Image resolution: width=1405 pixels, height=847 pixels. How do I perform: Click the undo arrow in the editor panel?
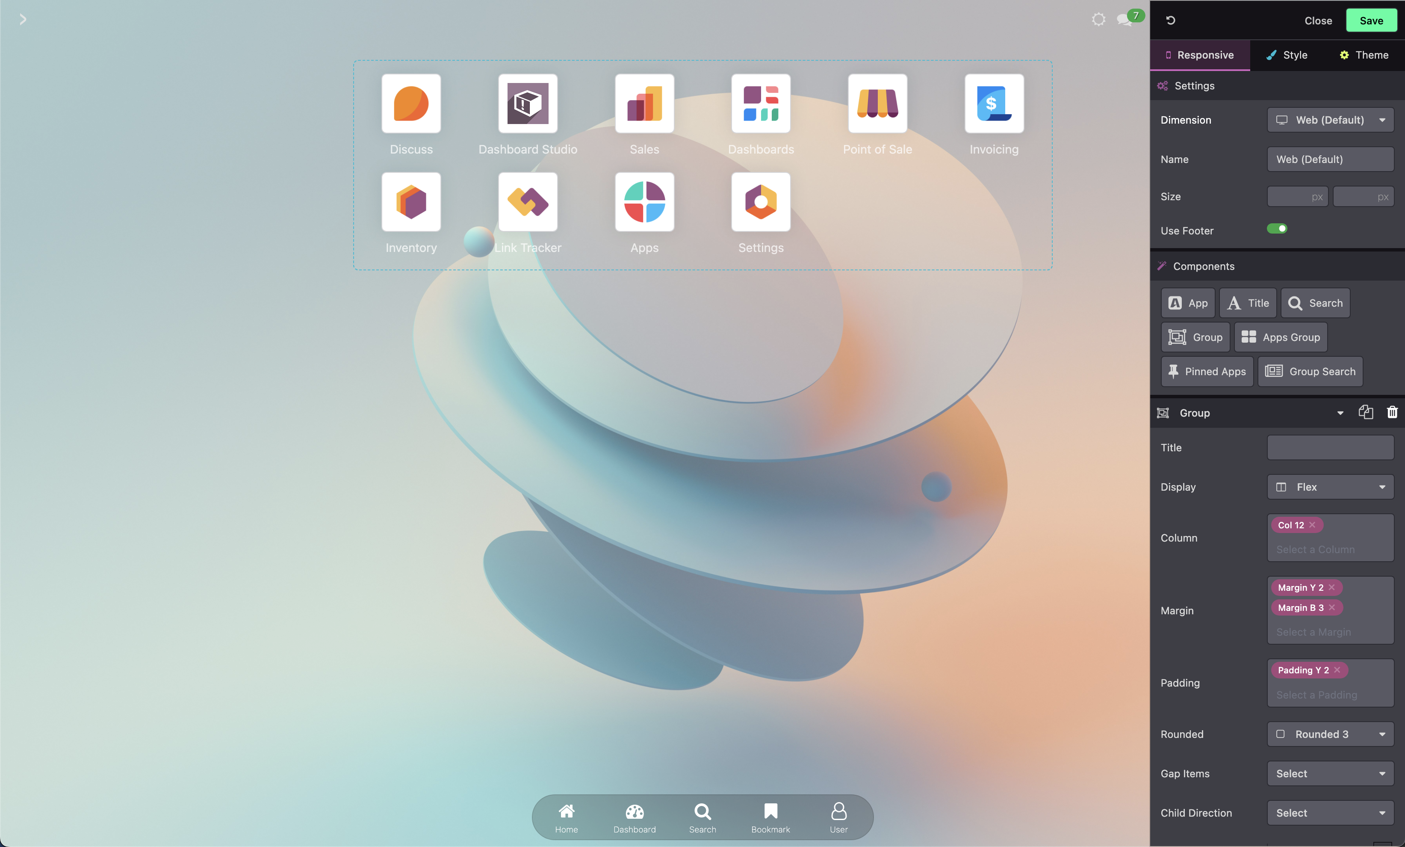(1171, 21)
